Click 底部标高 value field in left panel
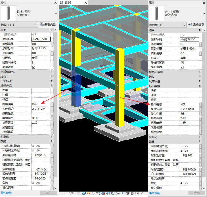 tap(40, 39)
